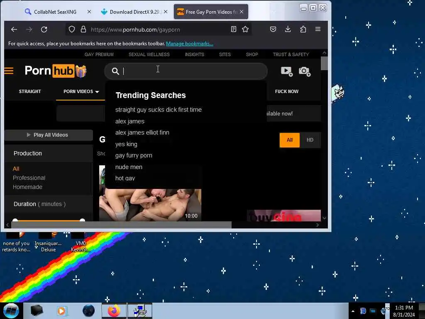This screenshot has height=319, width=425.
Task: Click right arrow of horizontal scrollbar
Action: (318, 225)
